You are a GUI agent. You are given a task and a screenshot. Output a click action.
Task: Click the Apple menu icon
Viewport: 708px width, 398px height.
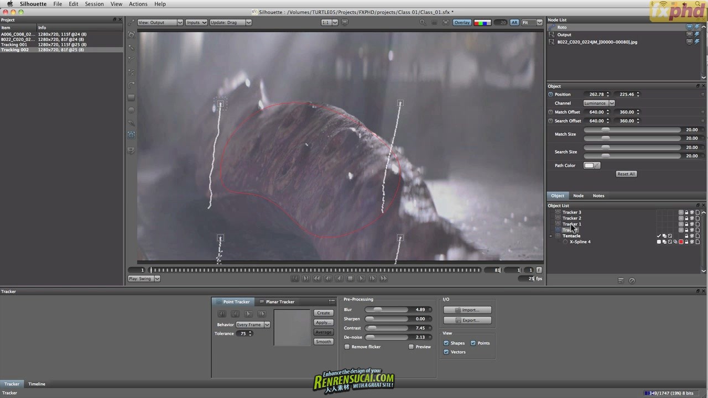(9, 4)
